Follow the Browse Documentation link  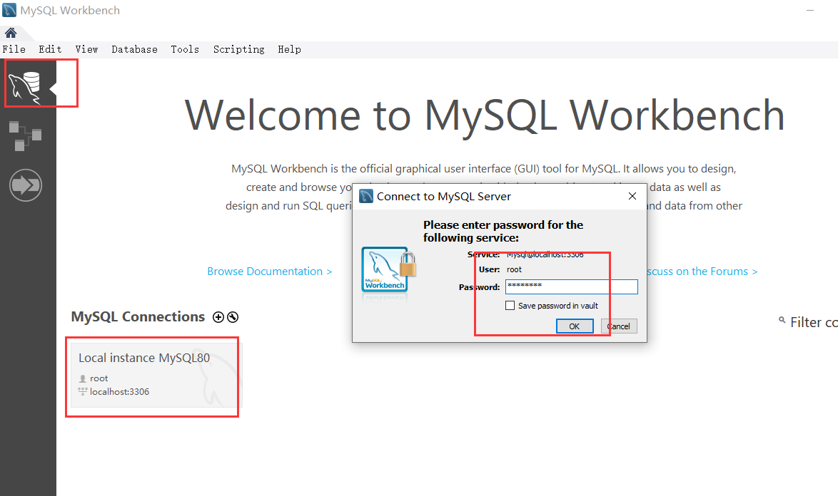click(270, 272)
